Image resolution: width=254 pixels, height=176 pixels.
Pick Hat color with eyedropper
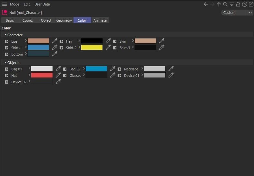point(58,75)
